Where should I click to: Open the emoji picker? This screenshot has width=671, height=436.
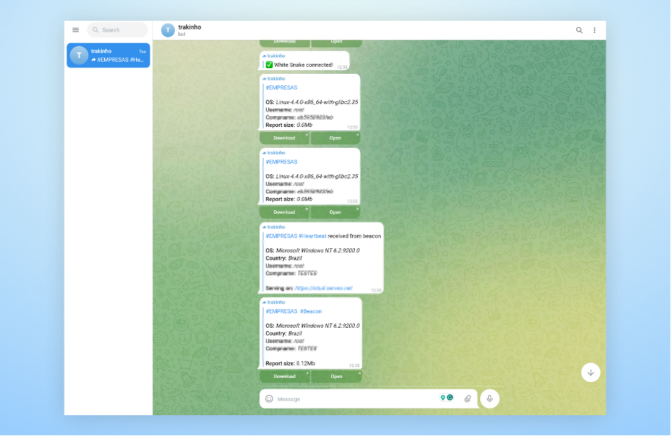(x=269, y=399)
